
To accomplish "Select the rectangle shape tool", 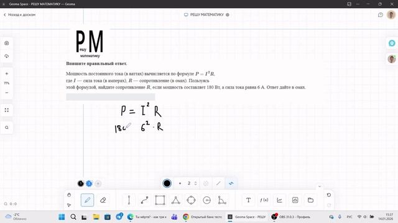I will click(x=160, y=200).
